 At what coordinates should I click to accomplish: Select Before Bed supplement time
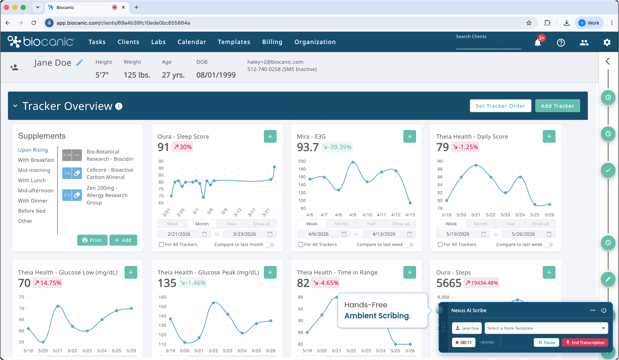[32, 211]
